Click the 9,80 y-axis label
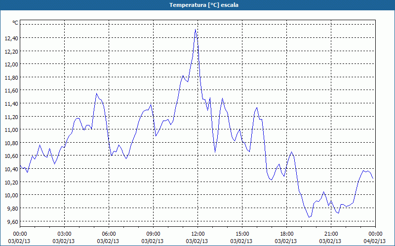This screenshot has width=395, height=246. point(13,208)
